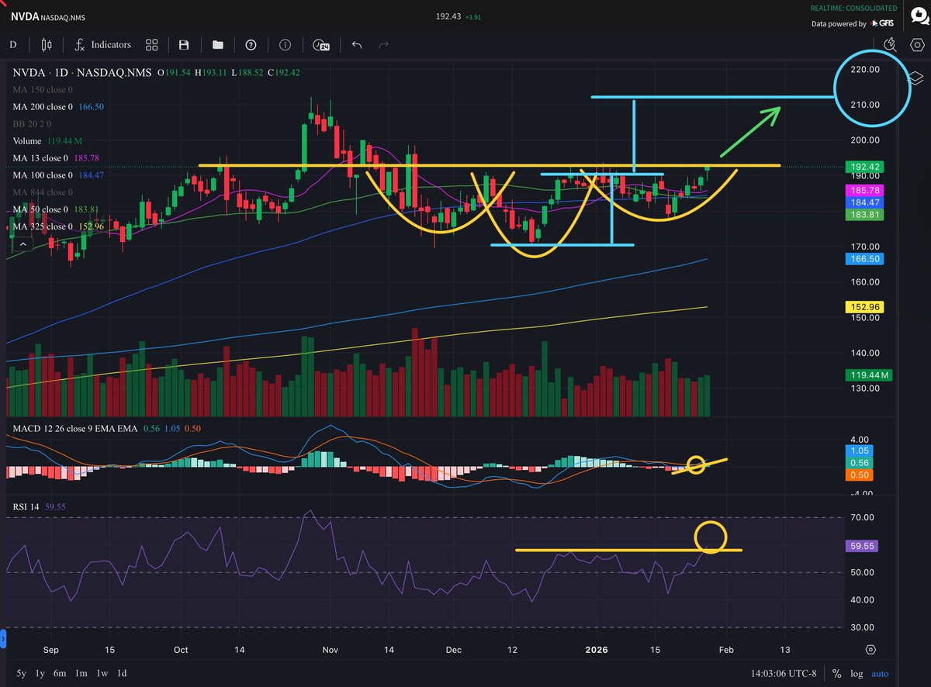Open the chart info icon
Viewport: 931px width, 687px height.
pos(285,44)
